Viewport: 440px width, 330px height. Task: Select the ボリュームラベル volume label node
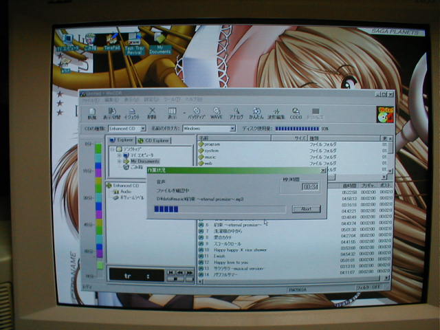[x=129, y=198]
